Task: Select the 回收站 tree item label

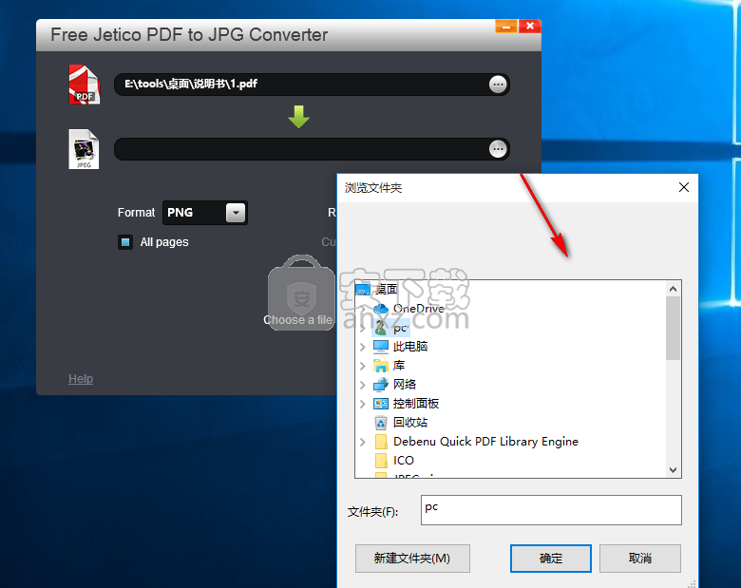Action: click(410, 422)
